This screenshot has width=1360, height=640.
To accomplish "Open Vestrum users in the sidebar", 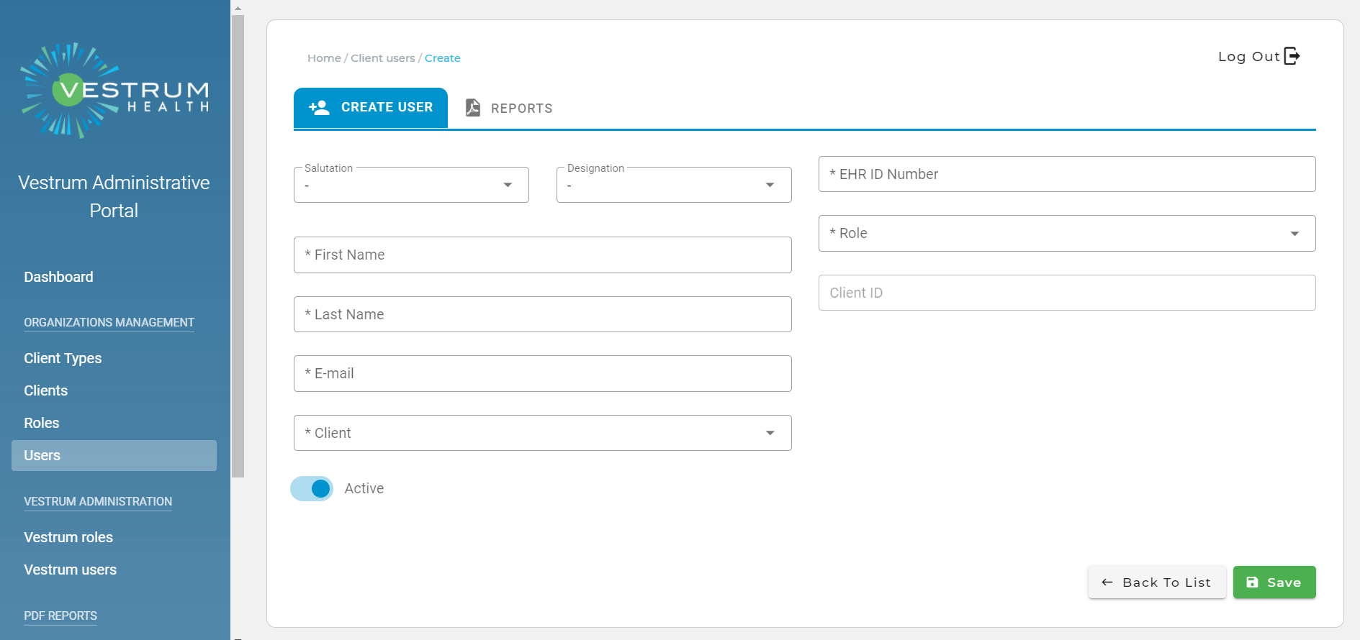I will pyautogui.click(x=70, y=570).
